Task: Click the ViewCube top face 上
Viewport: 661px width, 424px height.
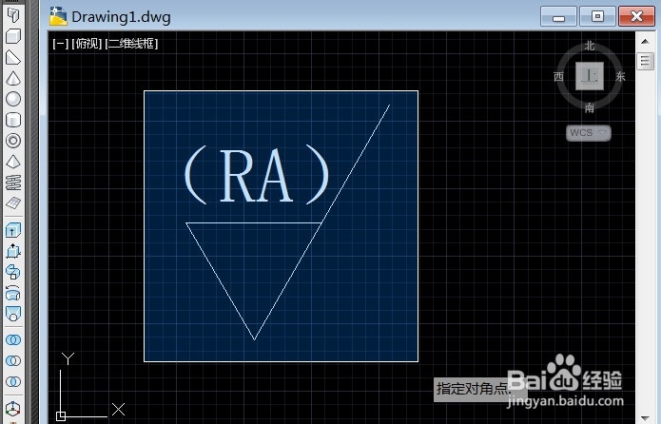Action: coord(590,76)
